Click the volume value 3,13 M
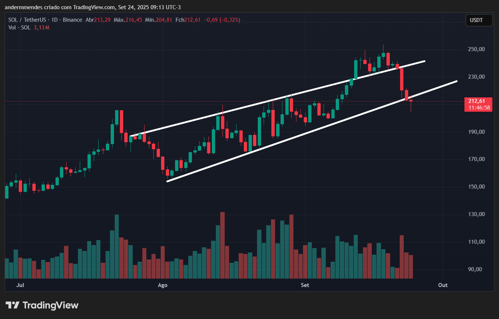This screenshot has height=319, width=499. pyautogui.click(x=41, y=28)
